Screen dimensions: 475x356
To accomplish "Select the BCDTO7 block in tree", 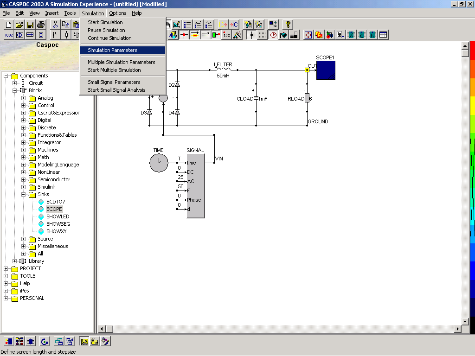I will pyautogui.click(x=56, y=202).
